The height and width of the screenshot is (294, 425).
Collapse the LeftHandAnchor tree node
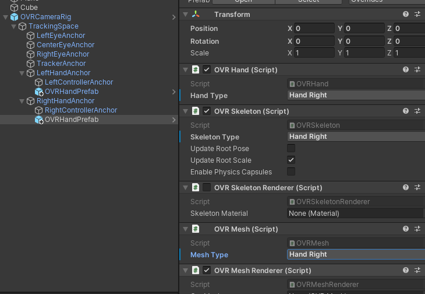22,73
